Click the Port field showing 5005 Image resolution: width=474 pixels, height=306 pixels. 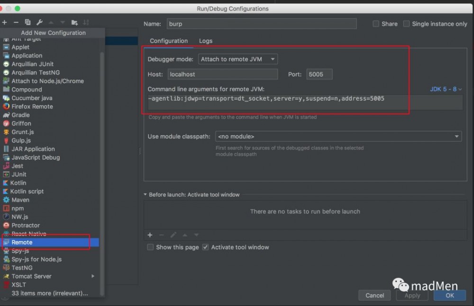pos(319,74)
